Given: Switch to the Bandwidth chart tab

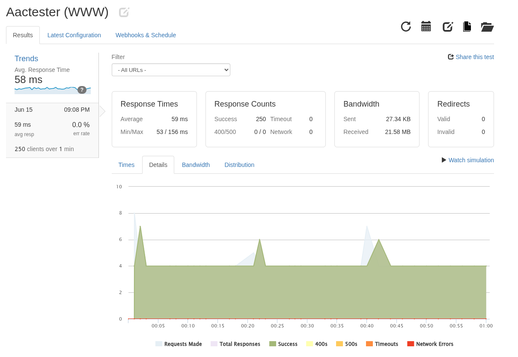Looking at the screenshot, I should pyautogui.click(x=196, y=165).
